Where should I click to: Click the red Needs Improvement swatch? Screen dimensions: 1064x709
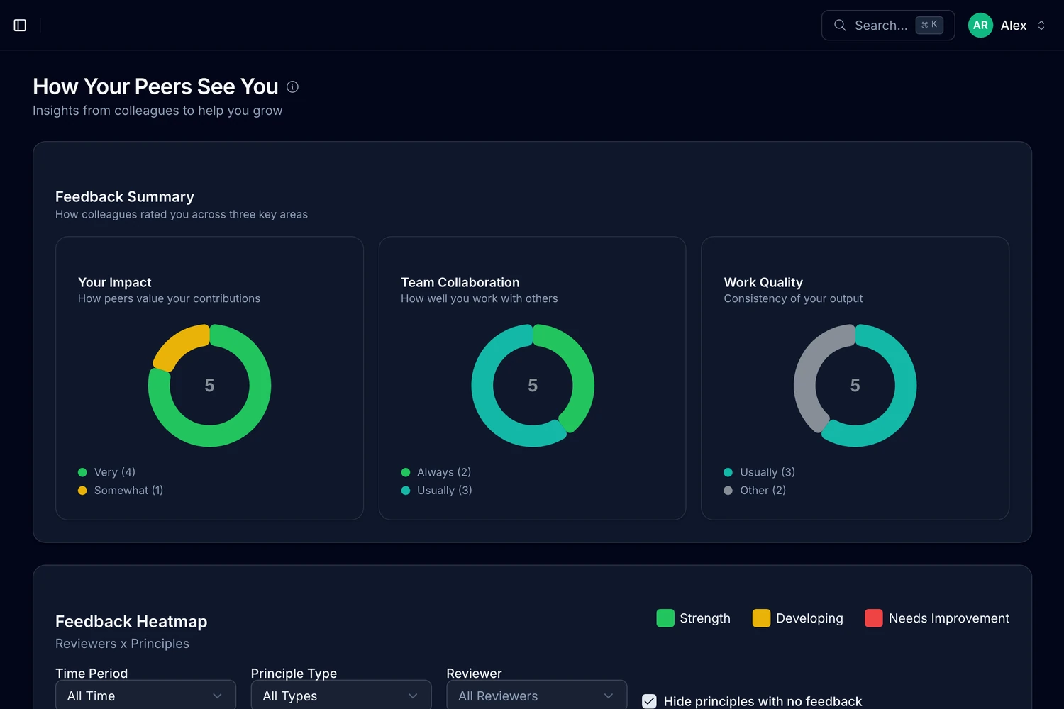(x=874, y=618)
